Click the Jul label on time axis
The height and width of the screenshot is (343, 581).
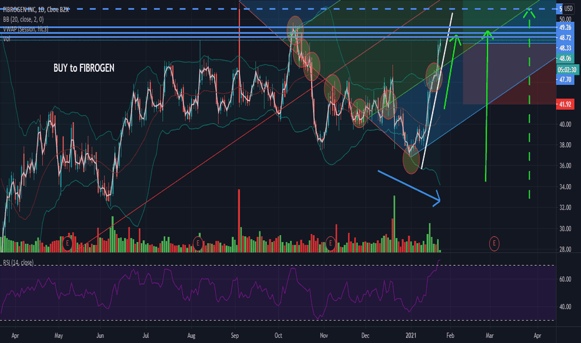[146, 336]
